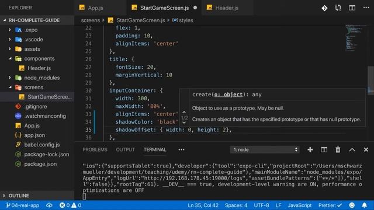Screen dimensions: 374x210
Task: Split the terminal panel
Action: pos(324,149)
